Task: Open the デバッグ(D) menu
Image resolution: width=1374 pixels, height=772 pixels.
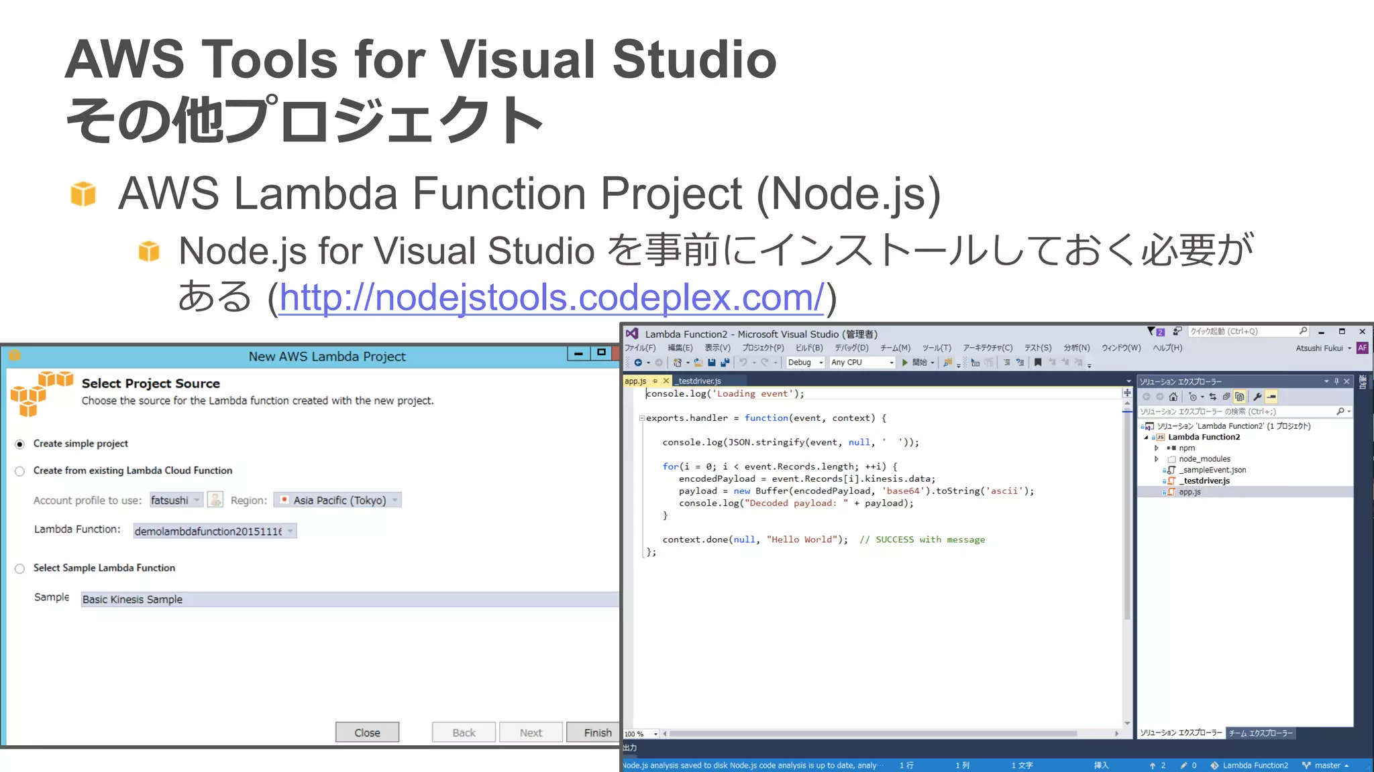Action: pyautogui.click(x=851, y=348)
